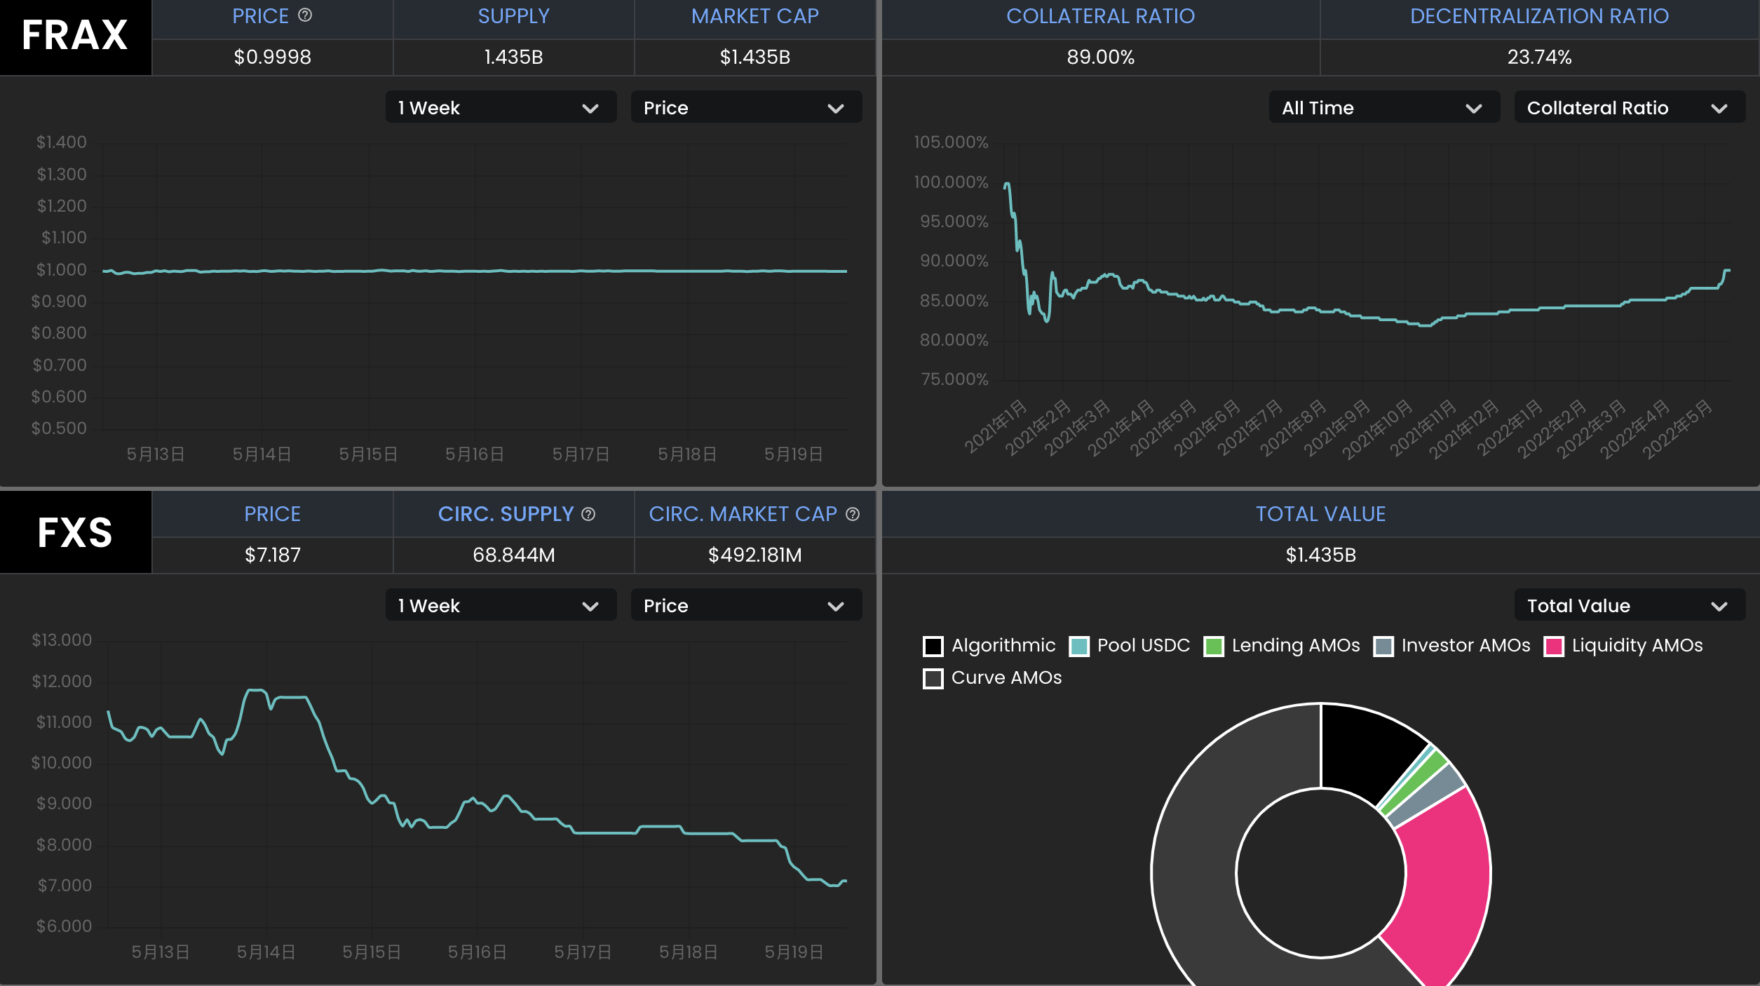1760x986 pixels.
Task: Toggle the Investor AMOs checkbox in legend
Action: pos(1381,645)
